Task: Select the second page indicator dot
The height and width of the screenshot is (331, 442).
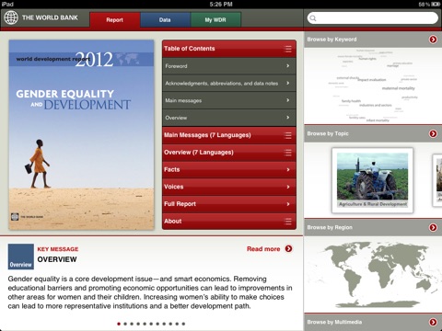Action: (125, 324)
